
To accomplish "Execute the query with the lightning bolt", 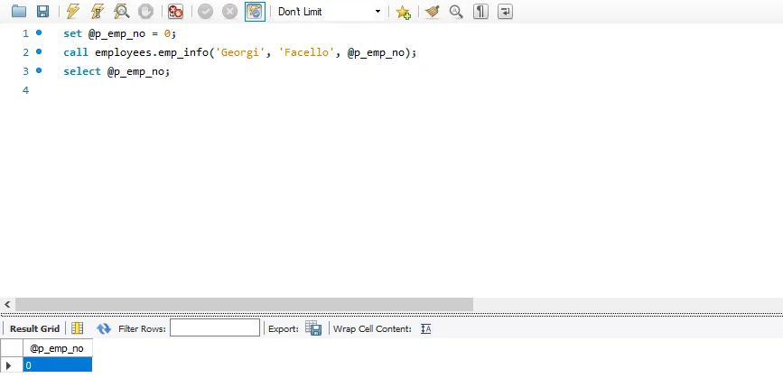I will tap(73, 12).
